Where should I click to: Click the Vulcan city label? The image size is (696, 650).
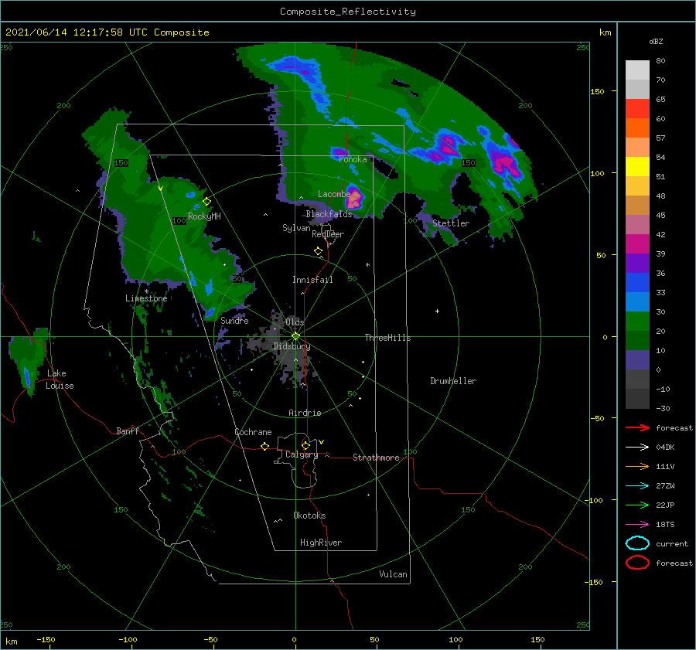pyautogui.click(x=393, y=574)
